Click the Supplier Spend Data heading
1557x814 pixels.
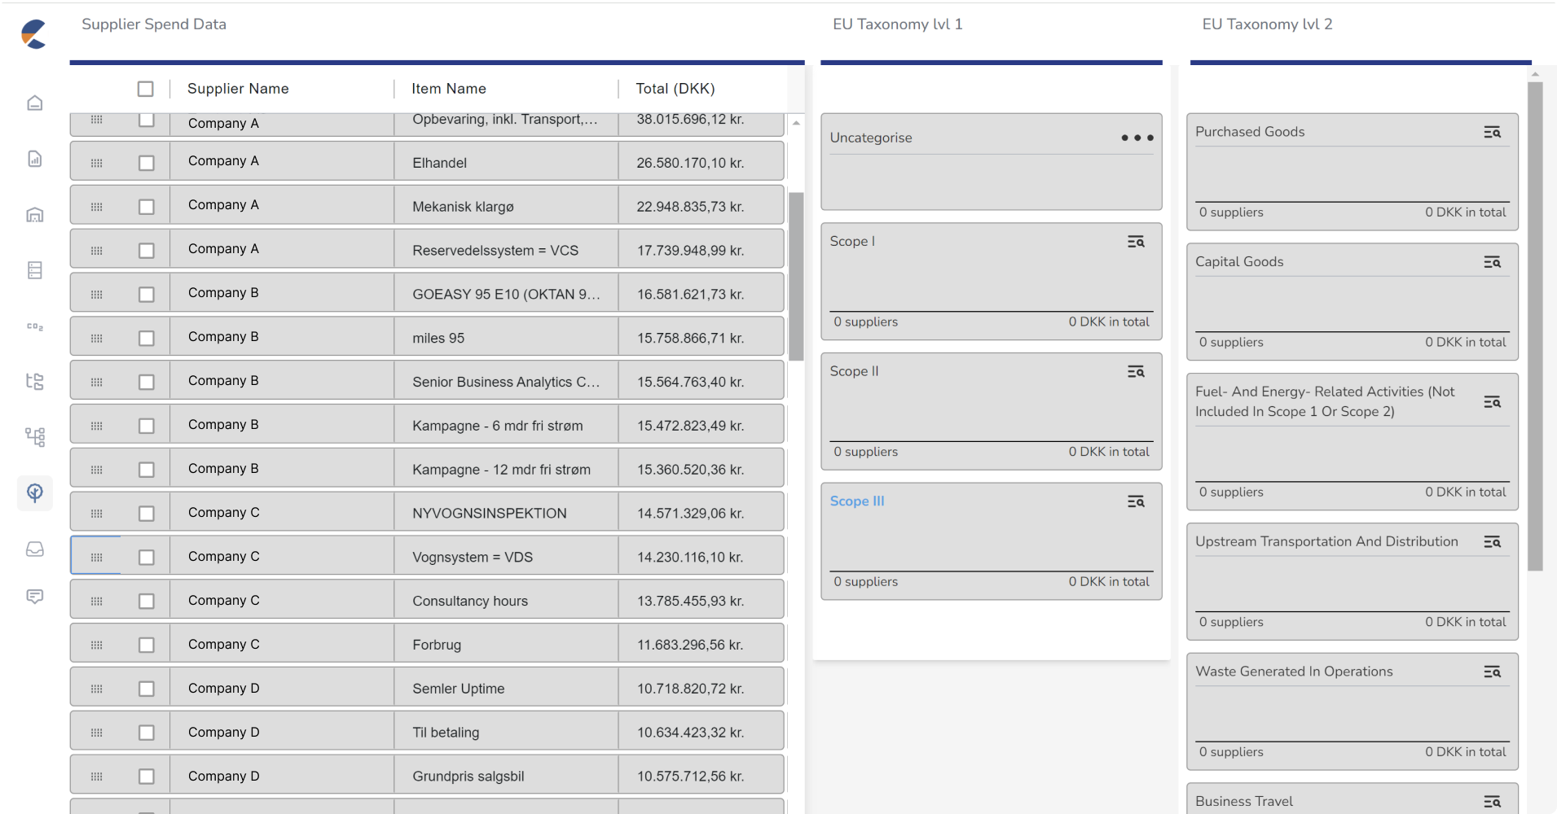pos(154,24)
